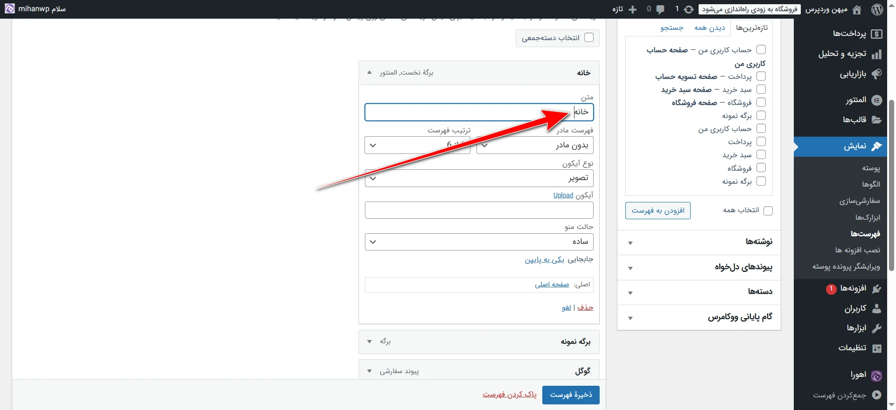The height and width of the screenshot is (410, 896).
Task: Open پرداخت‌ها payments sidebar icon
Action: point(877,34)
